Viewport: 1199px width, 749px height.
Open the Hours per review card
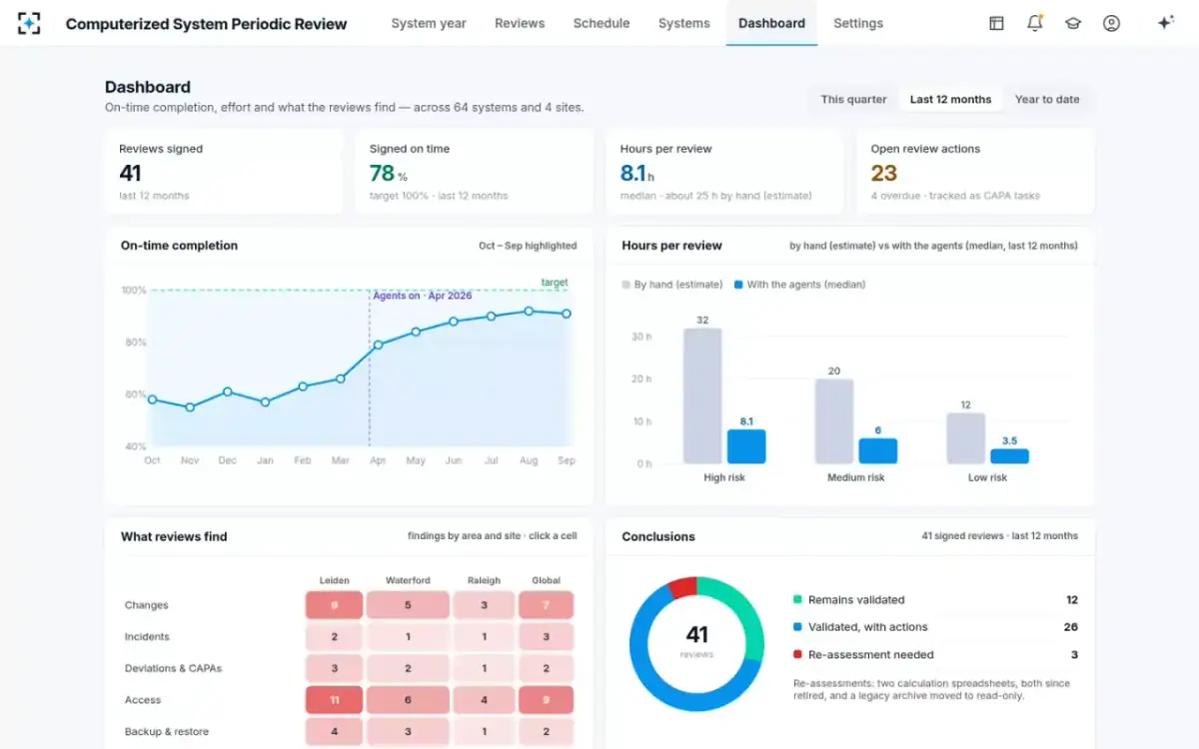[724, 171]
